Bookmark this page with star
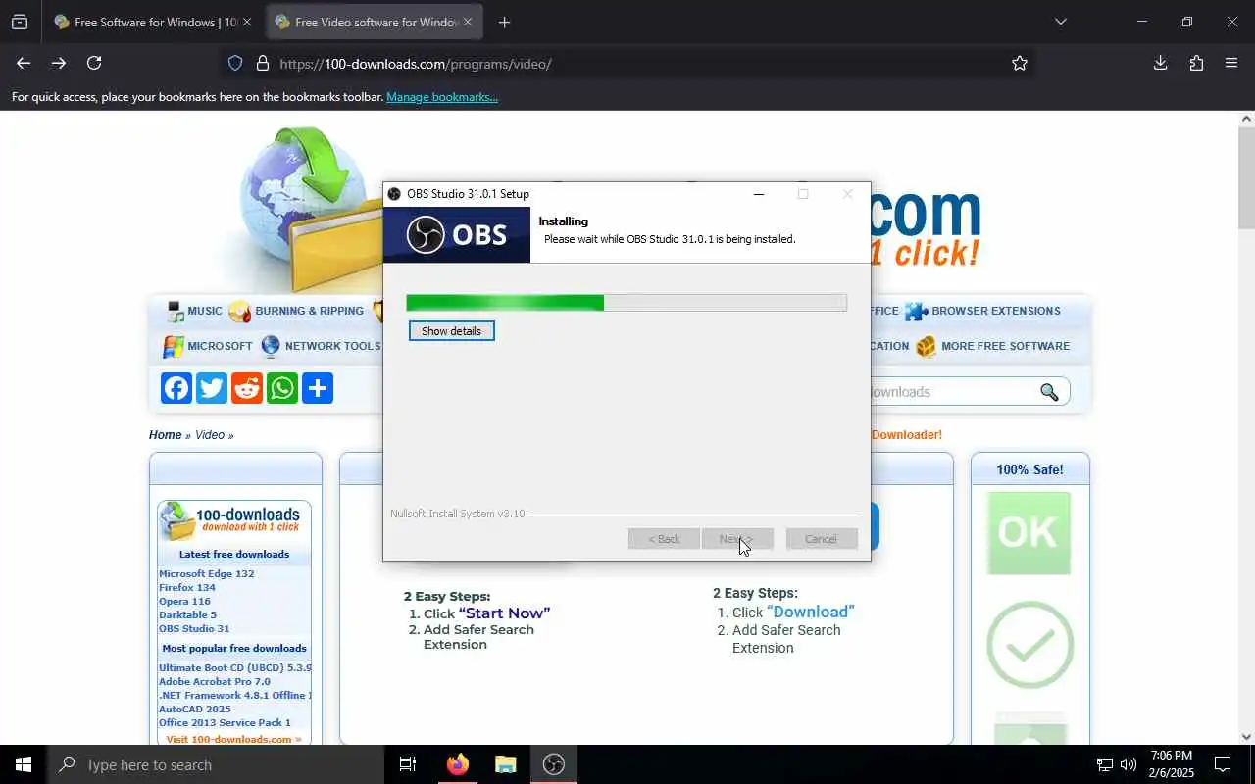 coord(1020,63)
